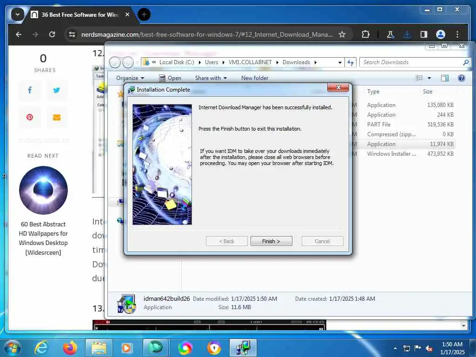Click scrollbar down arrow on web page
This screenshot has width=476, height=357.
pos(463,326)
